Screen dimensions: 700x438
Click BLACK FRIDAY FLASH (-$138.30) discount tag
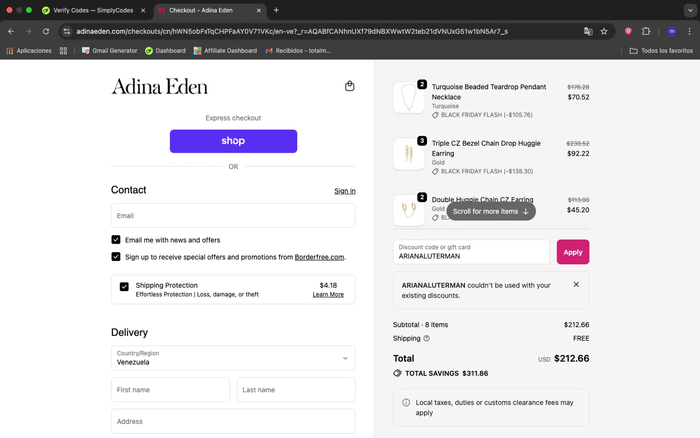pos(482,171)
